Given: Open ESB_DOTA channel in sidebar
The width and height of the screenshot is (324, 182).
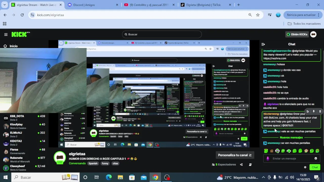Looking at the screenshot, I should 24,118.
